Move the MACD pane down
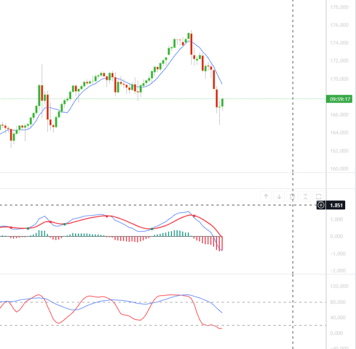The image size is (356, 349). tap(279, 196)
